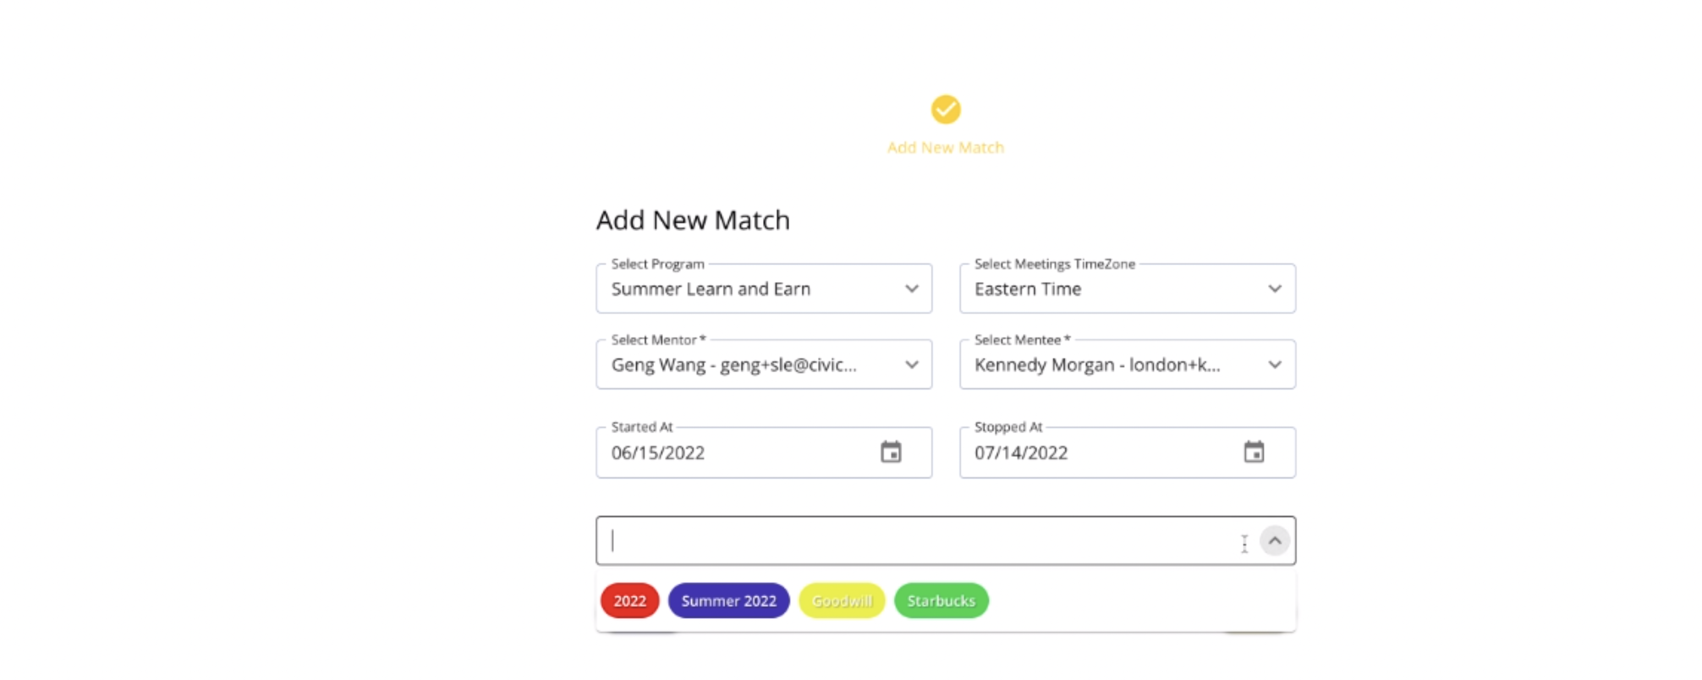
Task: Collapse the tags dropdown with the up chevron
Action: pos(1275,541)
